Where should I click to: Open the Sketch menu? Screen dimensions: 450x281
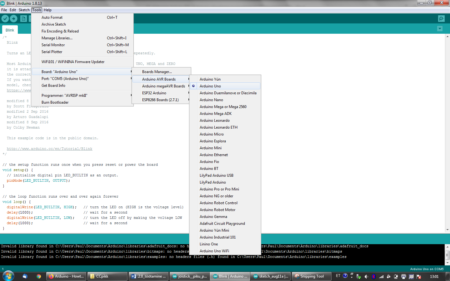tap(24, 10)
